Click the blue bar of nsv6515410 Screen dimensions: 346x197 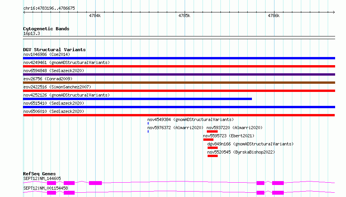click(x=179, y=107)
